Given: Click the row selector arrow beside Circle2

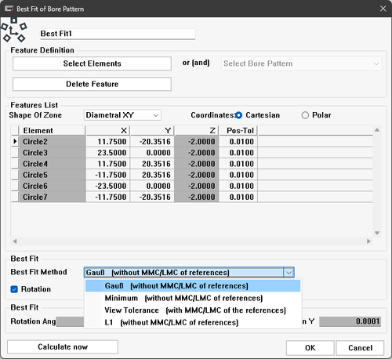Looking at the screenshot, I should pos(15,142).
